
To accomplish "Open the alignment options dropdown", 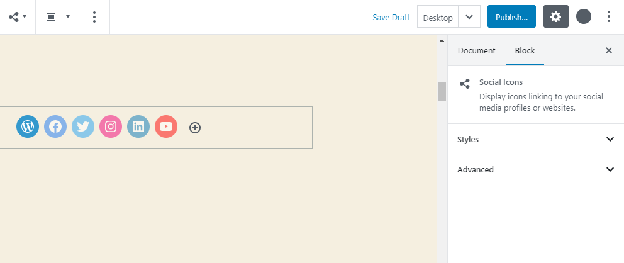I will [57, 17].
